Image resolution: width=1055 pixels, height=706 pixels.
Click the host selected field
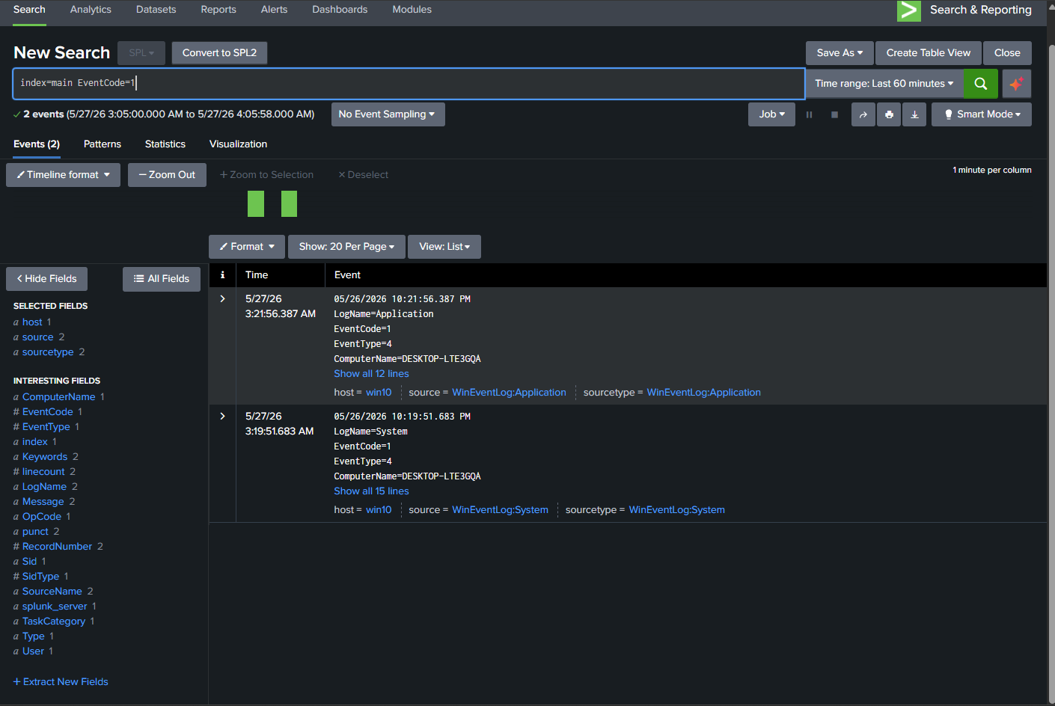pyautogui.click(x=32, y=322)
